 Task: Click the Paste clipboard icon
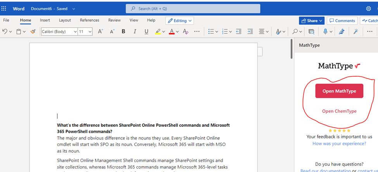click(19, 31)
